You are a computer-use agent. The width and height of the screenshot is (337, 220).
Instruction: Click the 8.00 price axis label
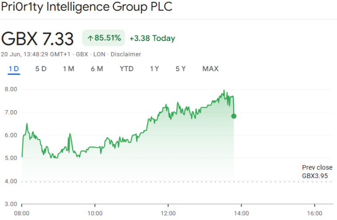click(x=10, y=89)
